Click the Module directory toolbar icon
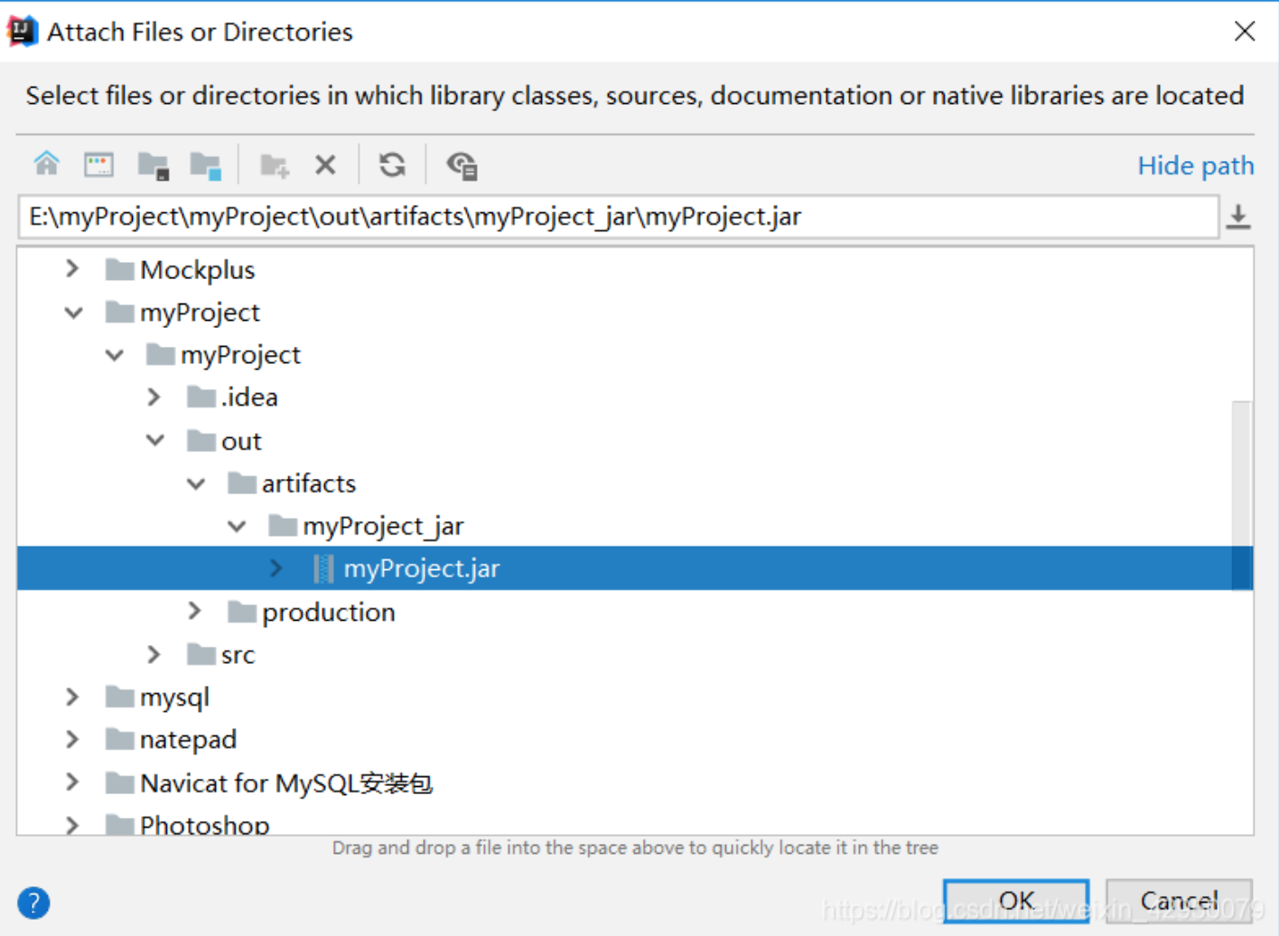The image size is (1279, 936). coord(206,165)
